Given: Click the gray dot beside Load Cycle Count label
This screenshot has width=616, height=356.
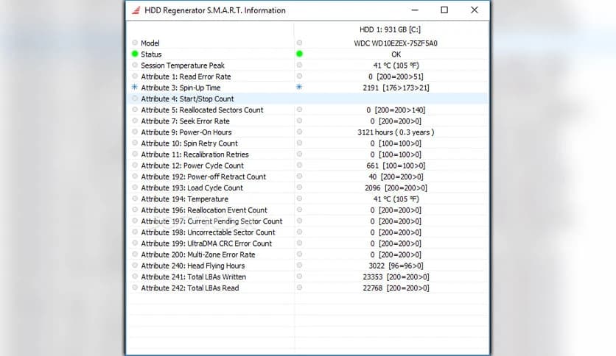Looking at the screenshot, I should point(135,188).
